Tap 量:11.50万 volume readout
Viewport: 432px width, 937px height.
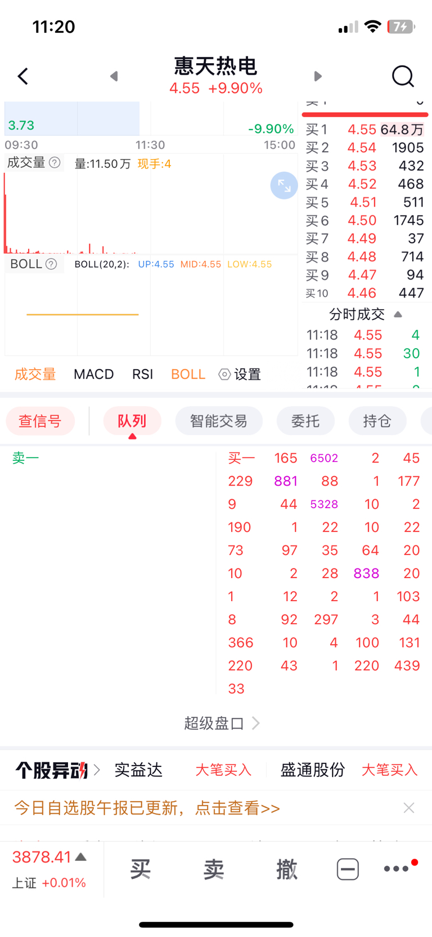[102, 164]
